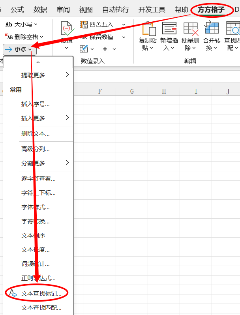Click the 批量删除 icon
The image size is (240, 315).
191,29
